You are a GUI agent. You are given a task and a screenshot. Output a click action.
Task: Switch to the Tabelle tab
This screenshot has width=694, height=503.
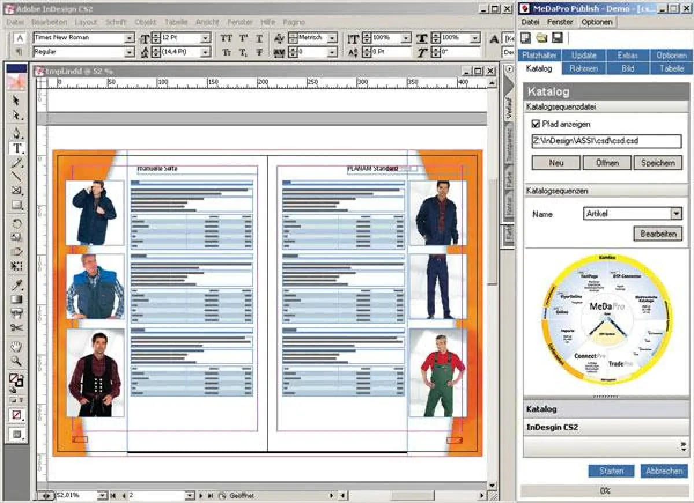click(x=671, y=68)
